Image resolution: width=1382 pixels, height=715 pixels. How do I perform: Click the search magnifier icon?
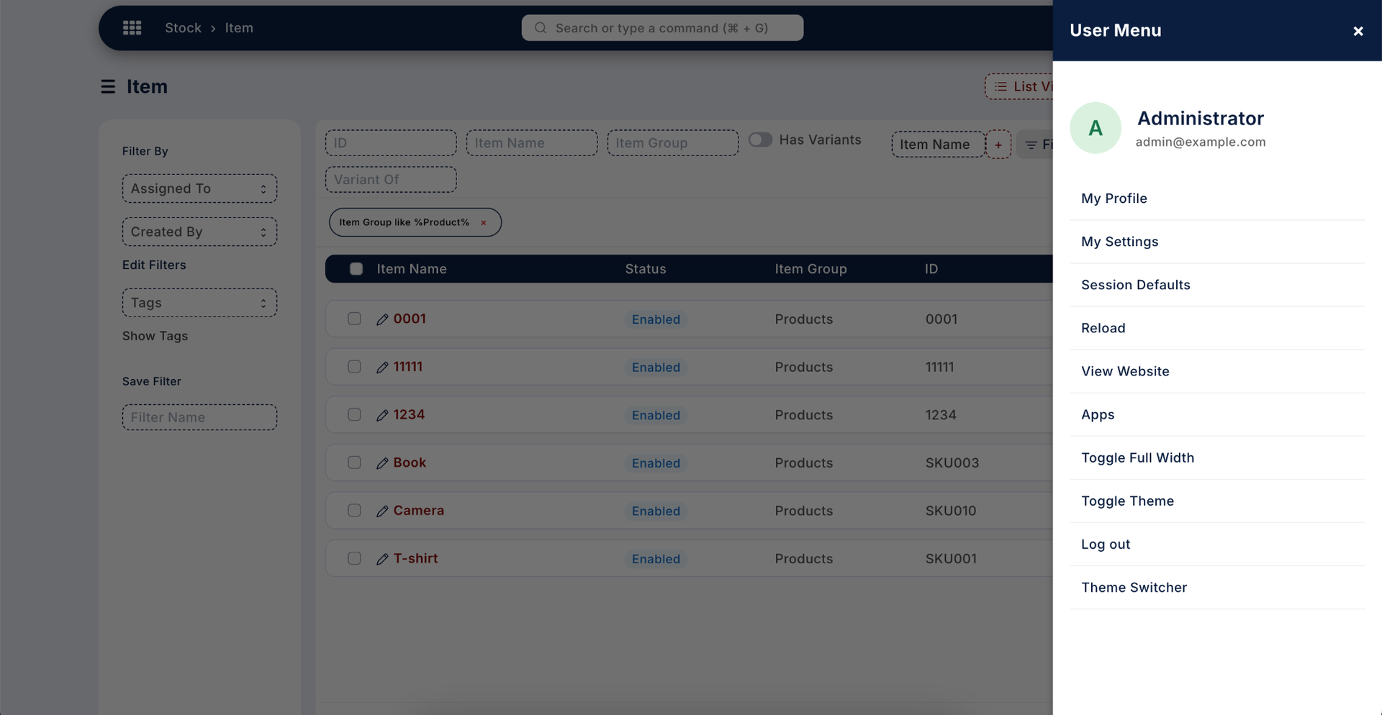(541, 28)
